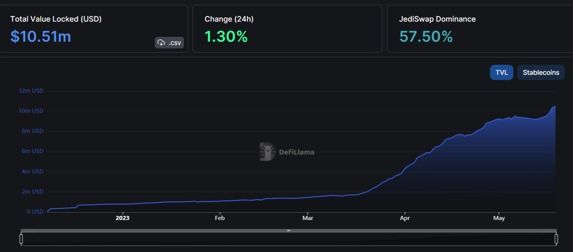Click the May label on the time axis
This screenshot has width=573, height=252.
pos(499,218)
